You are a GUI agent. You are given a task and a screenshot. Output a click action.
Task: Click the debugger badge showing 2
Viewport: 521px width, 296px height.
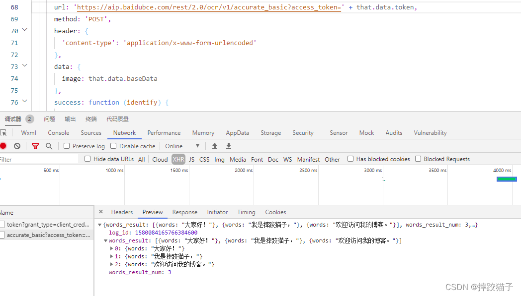point(29,119)
